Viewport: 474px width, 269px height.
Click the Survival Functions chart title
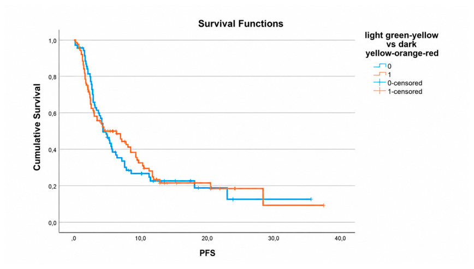(x=241, y=23)
